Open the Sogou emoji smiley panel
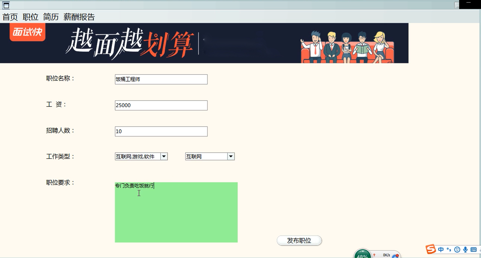This screenshot has width=481, height=258. 457,250
